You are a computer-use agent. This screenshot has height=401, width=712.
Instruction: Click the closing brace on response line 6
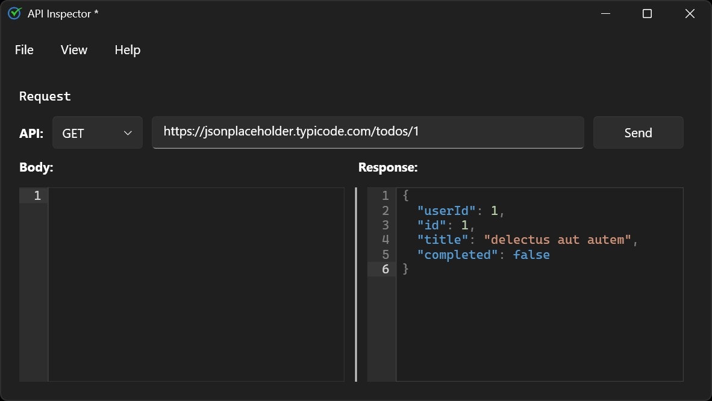tap(405, 269)
